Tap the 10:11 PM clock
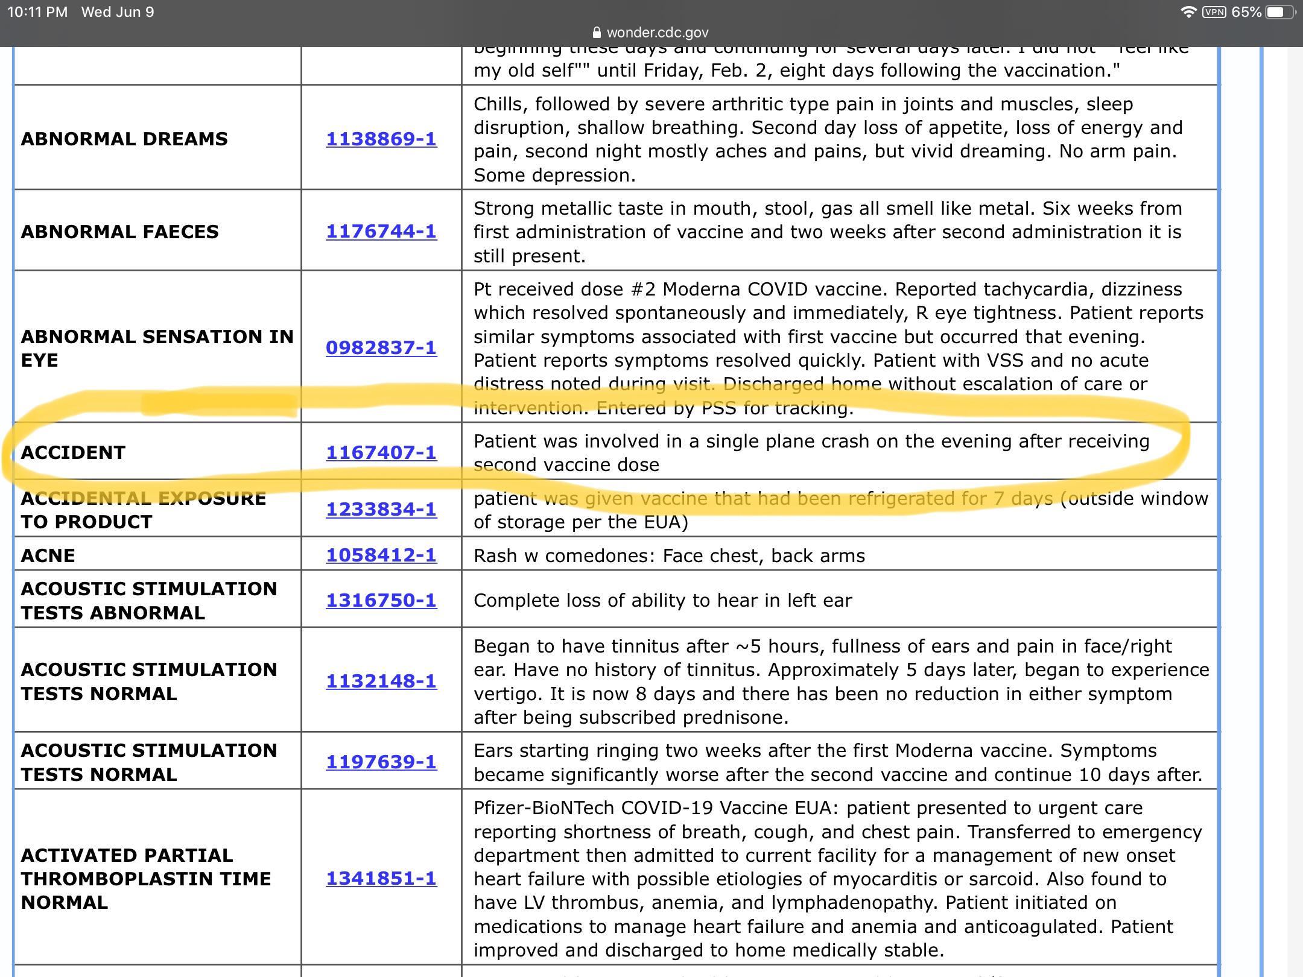The height and width of the screenshot is (977, 1303). (37, 12)
